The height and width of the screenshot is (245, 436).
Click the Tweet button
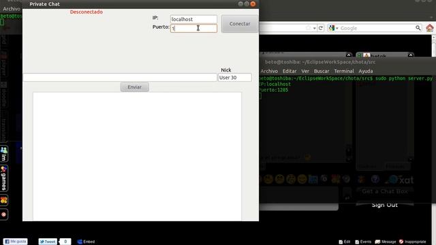point(48,242)
